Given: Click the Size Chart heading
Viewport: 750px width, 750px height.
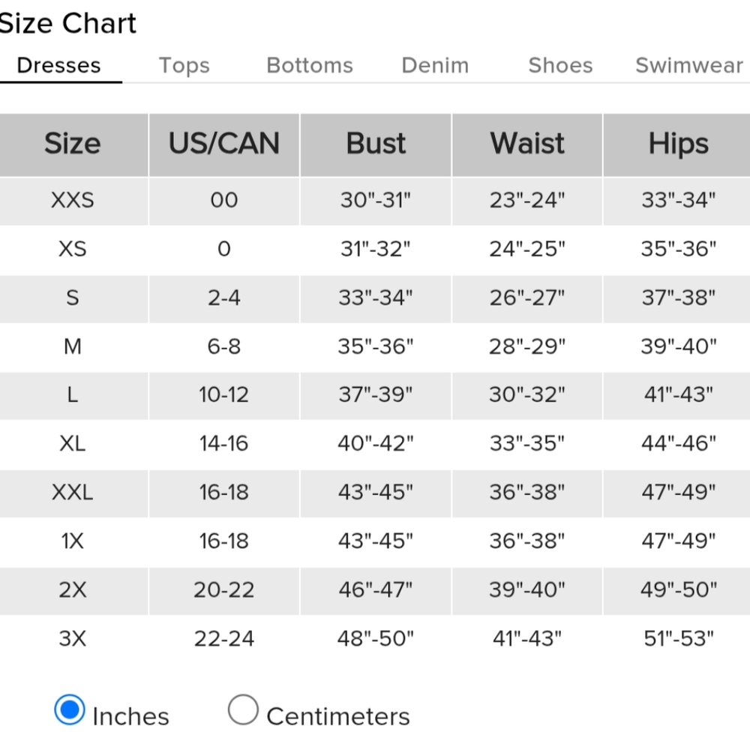Looking at the screenshot, I should [x=67, y=24].
